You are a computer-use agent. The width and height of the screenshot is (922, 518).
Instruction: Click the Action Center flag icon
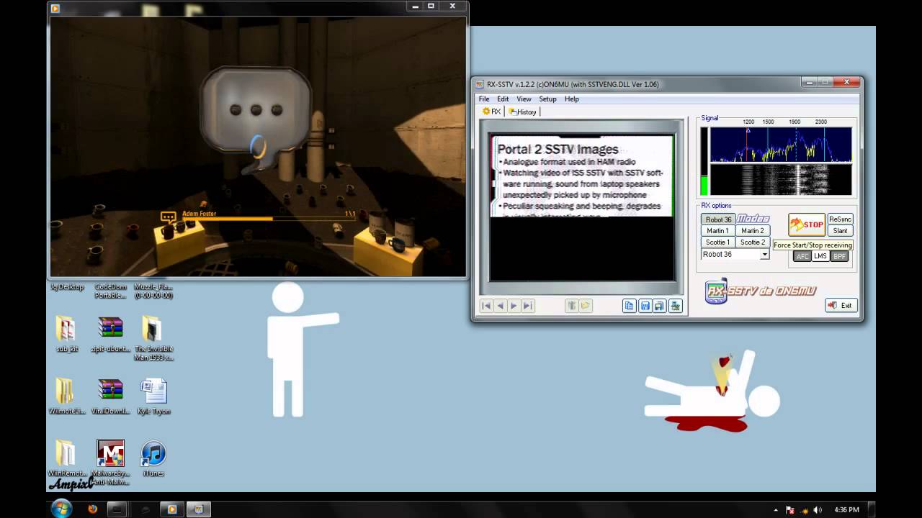click(790, 509)
